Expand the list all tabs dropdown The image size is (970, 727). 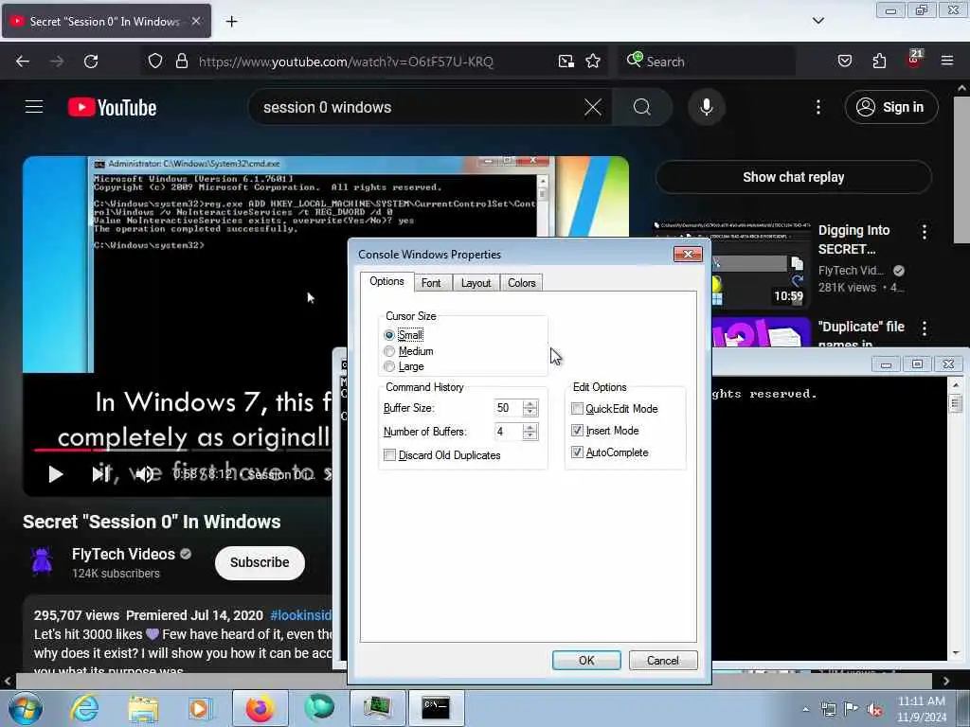818,21
